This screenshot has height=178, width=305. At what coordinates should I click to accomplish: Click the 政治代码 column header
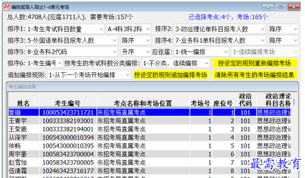pos(245,100)
